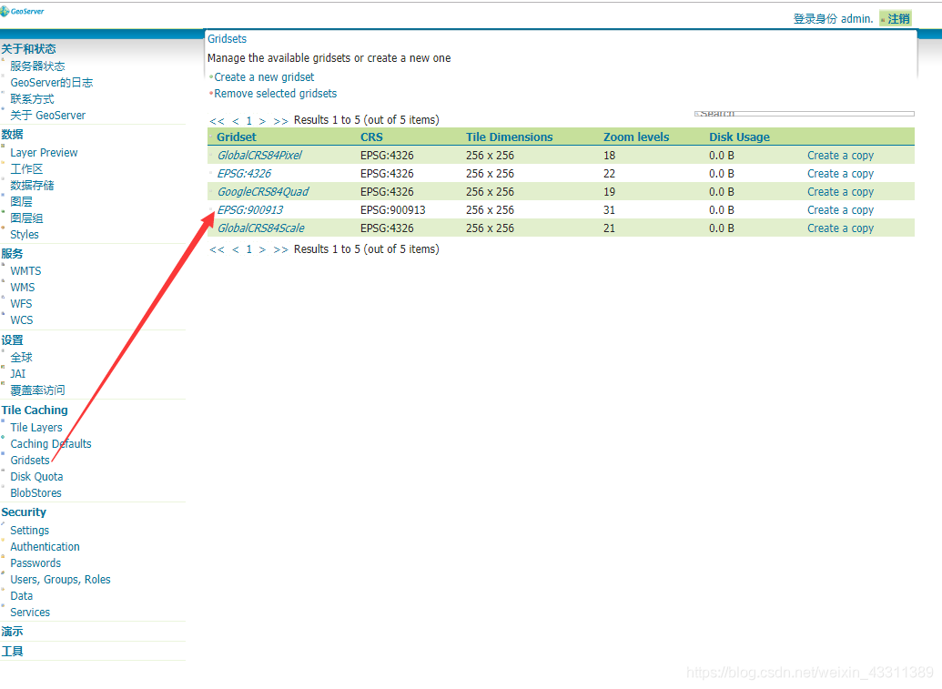Remove selected gridsets
The width and height of the screenshot is (942, 689).
275,94
